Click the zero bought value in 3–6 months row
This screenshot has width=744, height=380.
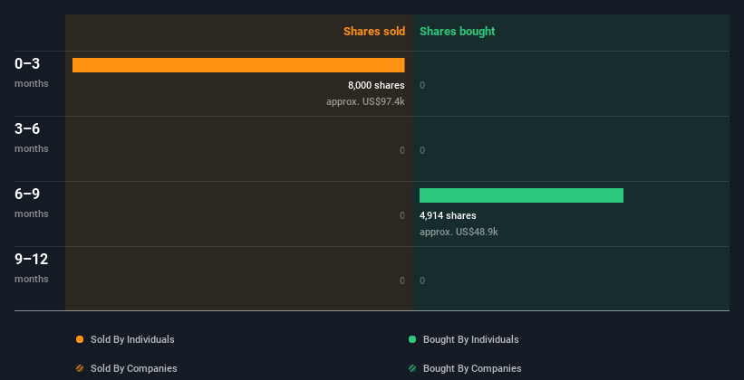(x=422, y=151)
